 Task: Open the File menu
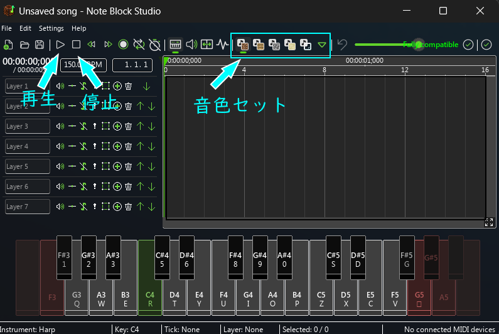click(6, 28)
